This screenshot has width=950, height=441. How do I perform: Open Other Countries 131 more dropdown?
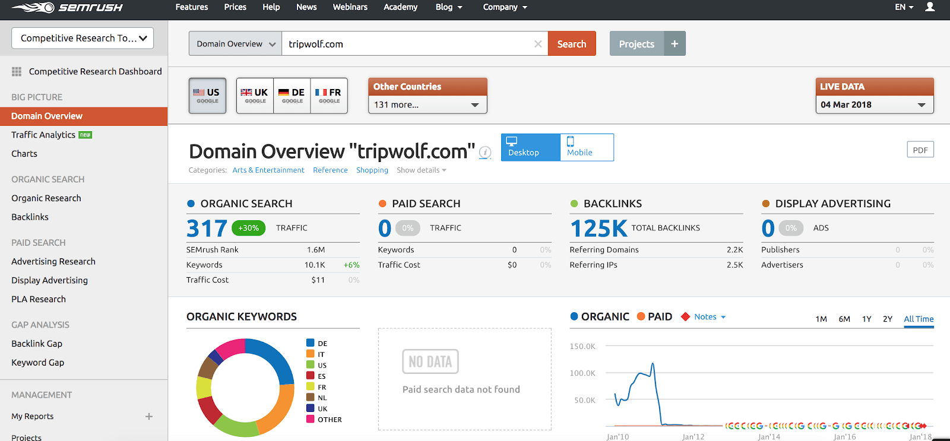[427, 104]
